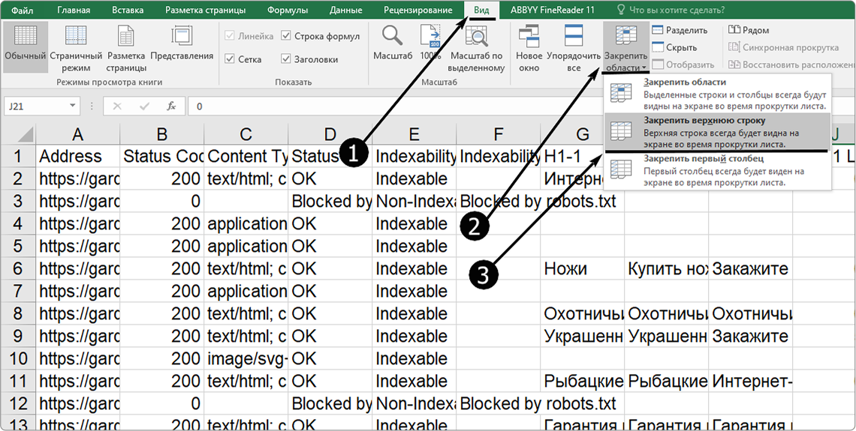Select column C header
This screenshot has width=856, height=431.
246,134
